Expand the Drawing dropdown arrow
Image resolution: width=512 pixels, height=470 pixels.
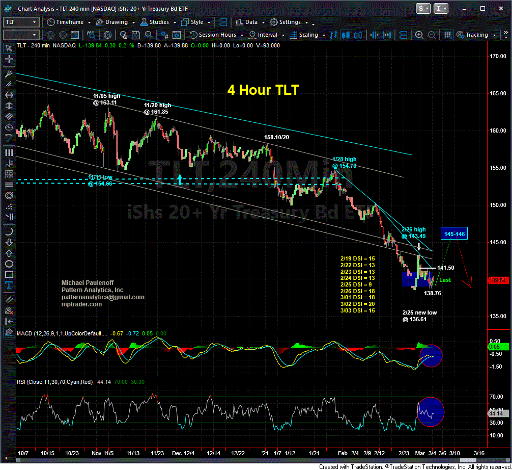click(x=133, y=22)
